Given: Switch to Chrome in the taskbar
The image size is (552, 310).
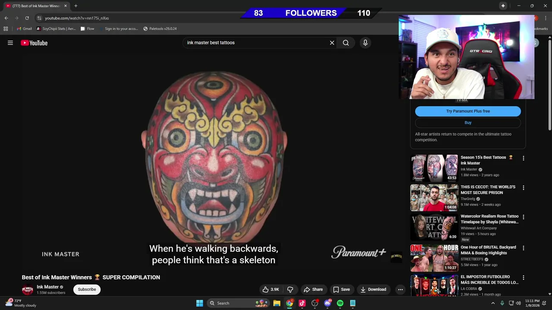Looking at the screenshot, I should (x=289, y=303).
